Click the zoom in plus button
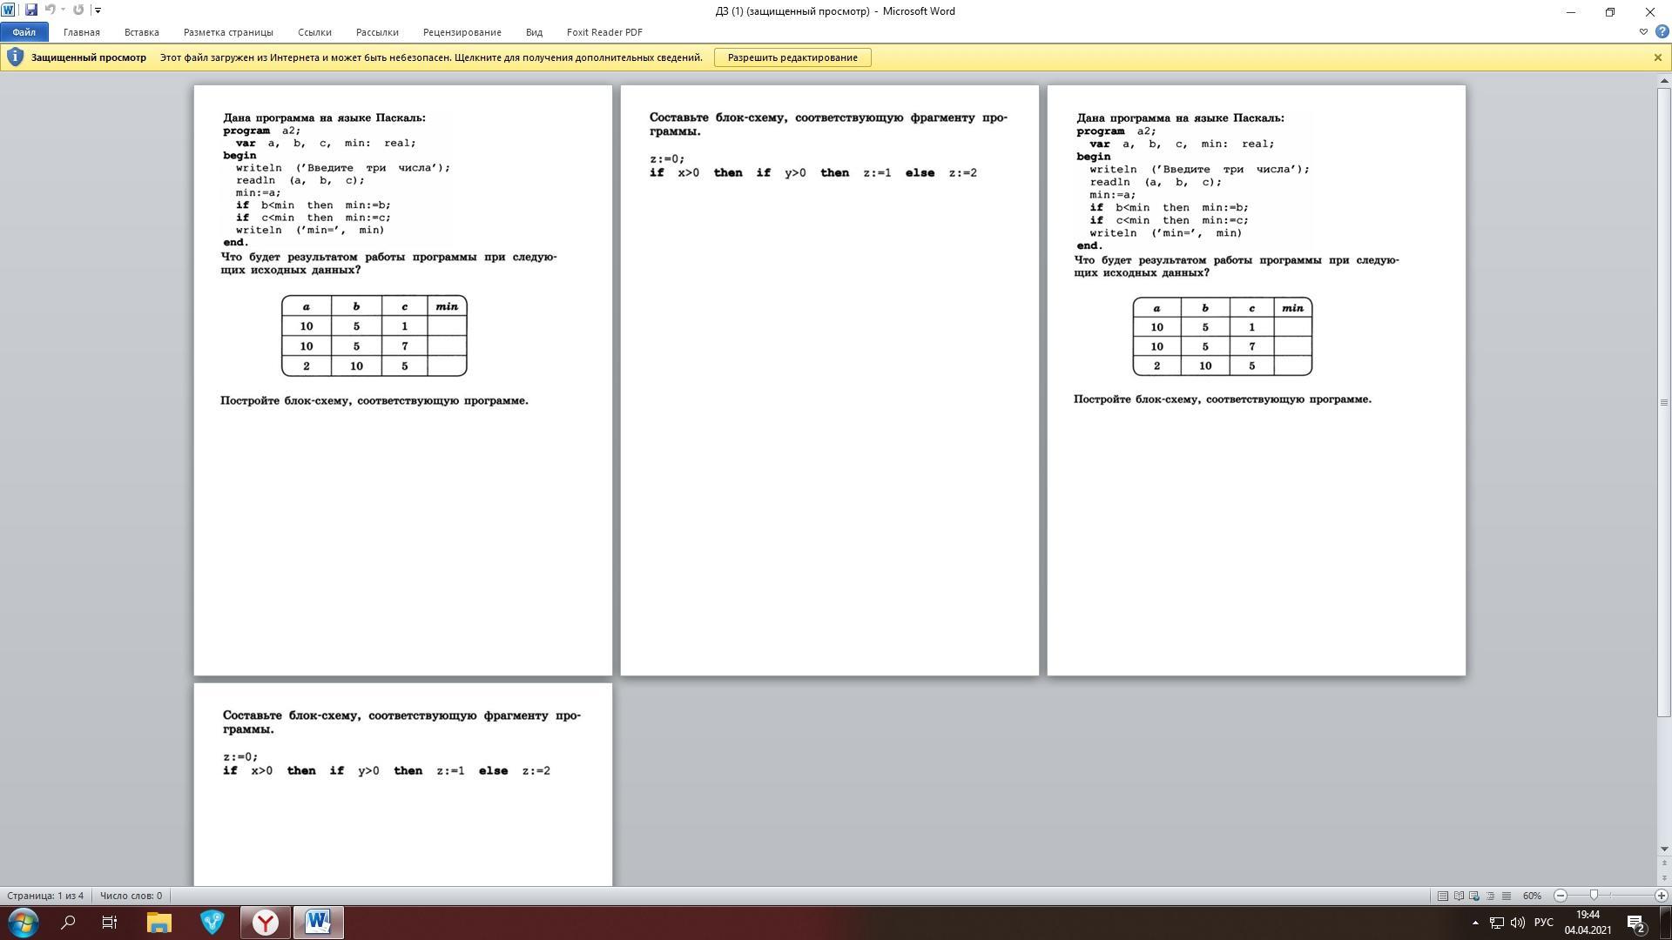Viewport: 1672px width, 940px height. coord(1661,896)
